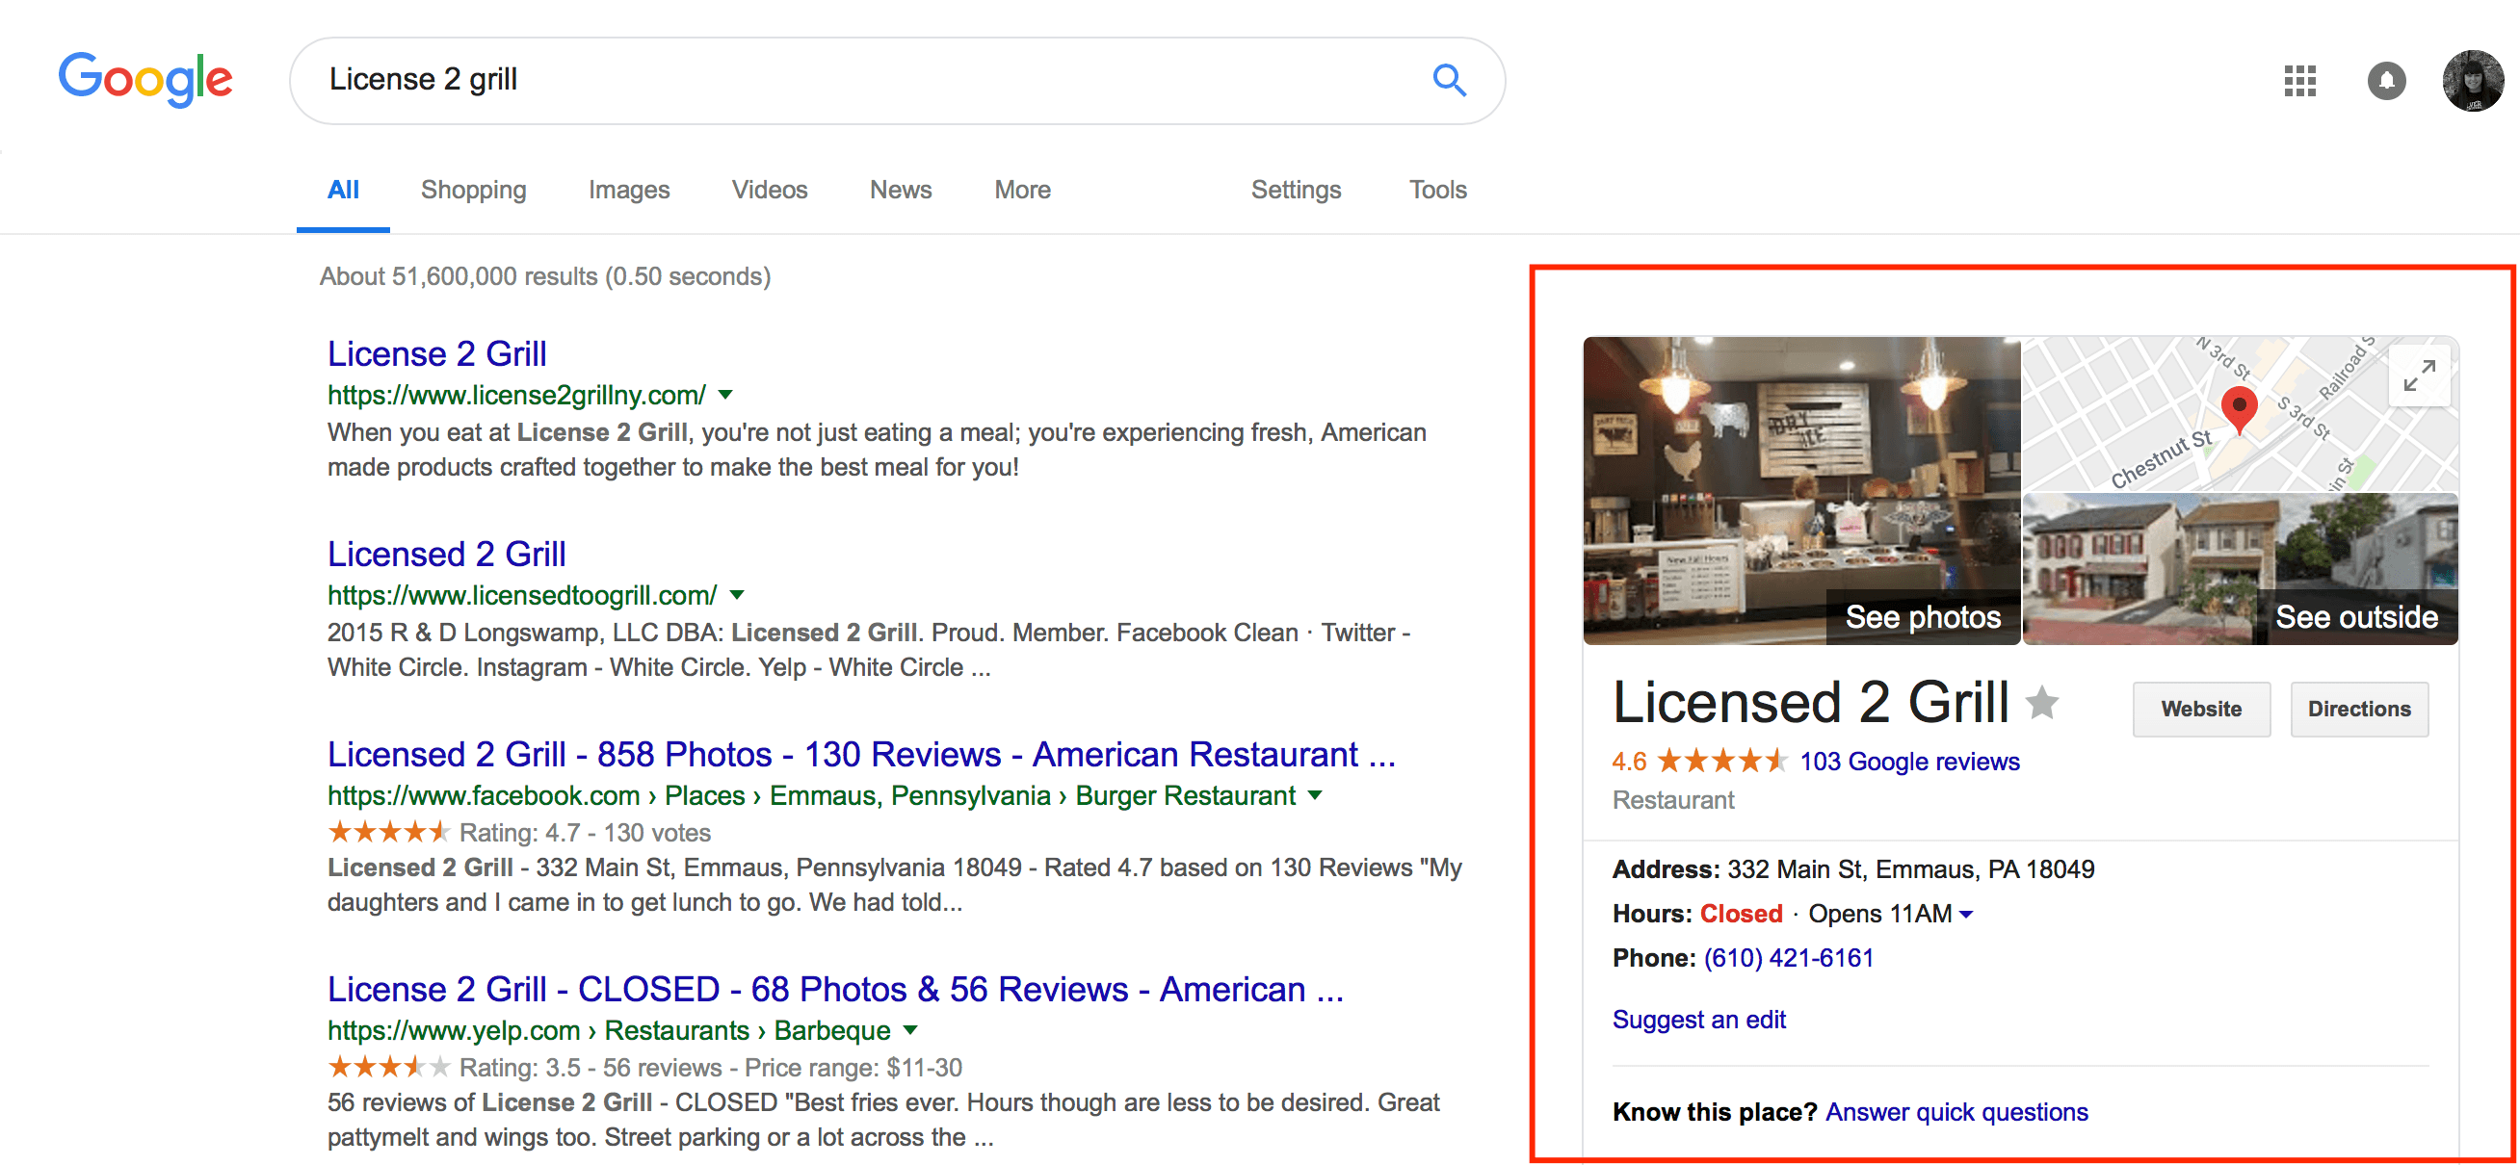Save Licensed 2 Grill with star icon
This screenshot has height=1165, width=2520.
[2041, 701]
